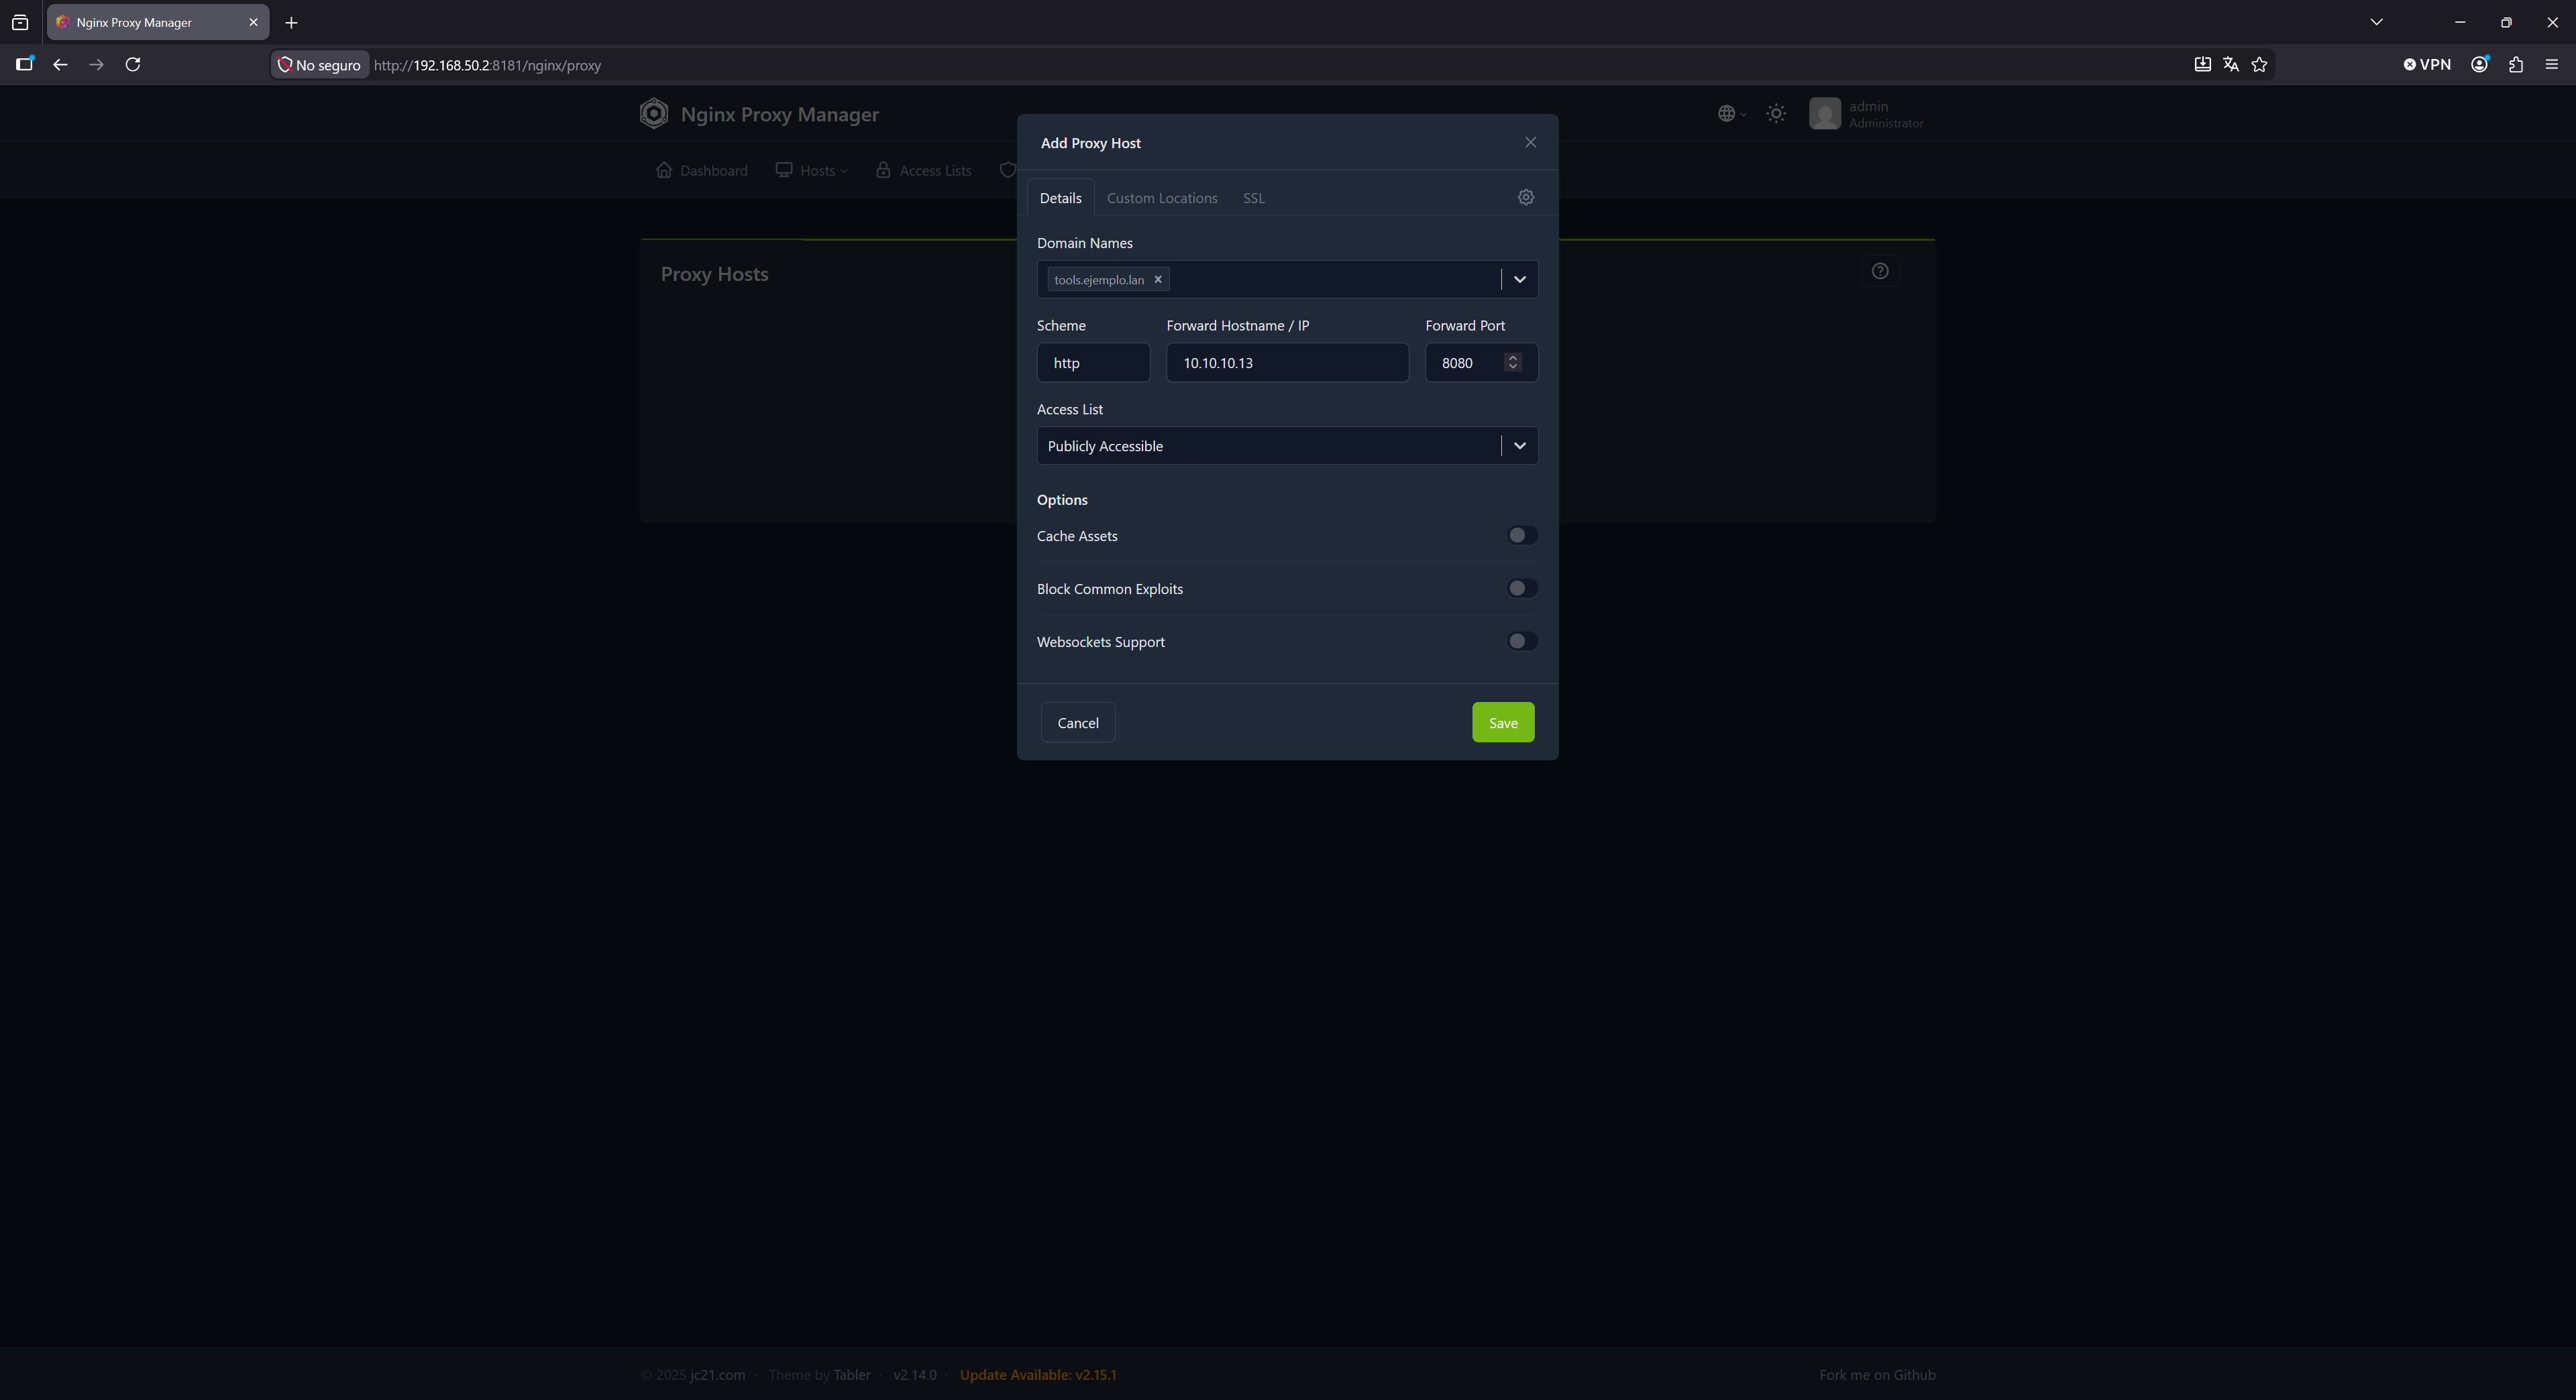Image resolution: width=2576 pixels, height=1400 pixels.
Task: Click the Add Proxy Host dialog title
Action: (1090, 143)
